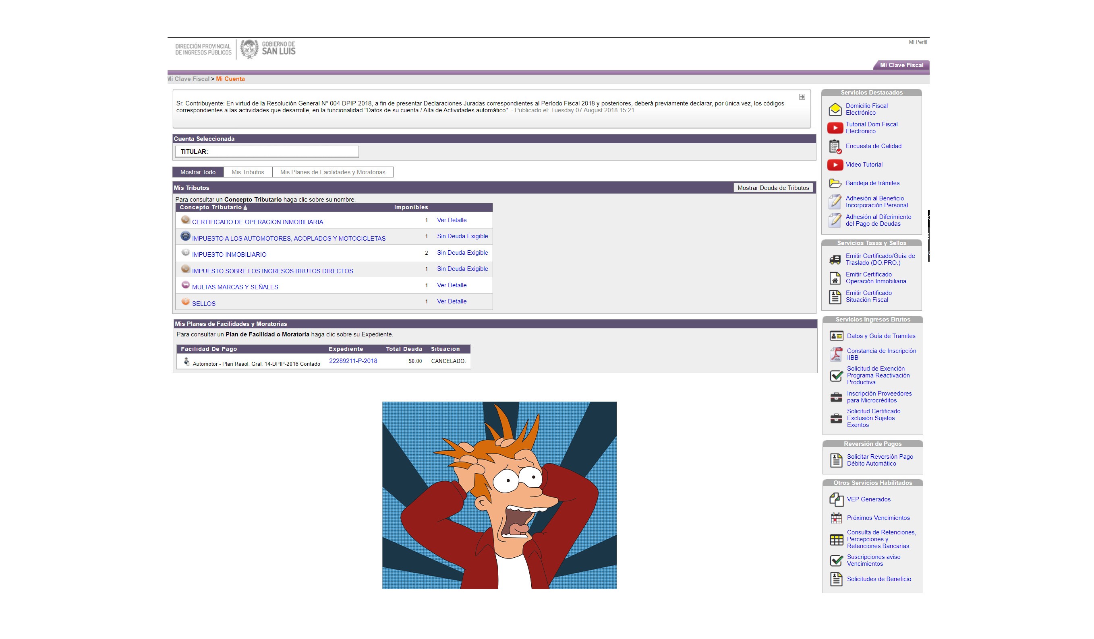This screenshot has width=1094, height=639.
Task: Click the Inscripción Proveedores briefcase icon
Action: (836, 397)
